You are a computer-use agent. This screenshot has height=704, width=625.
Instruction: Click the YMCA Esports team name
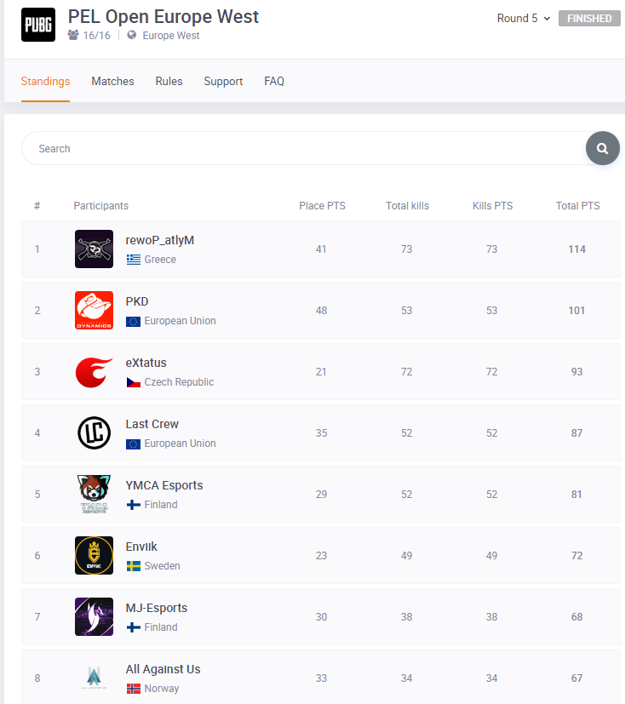coord(163,485)
